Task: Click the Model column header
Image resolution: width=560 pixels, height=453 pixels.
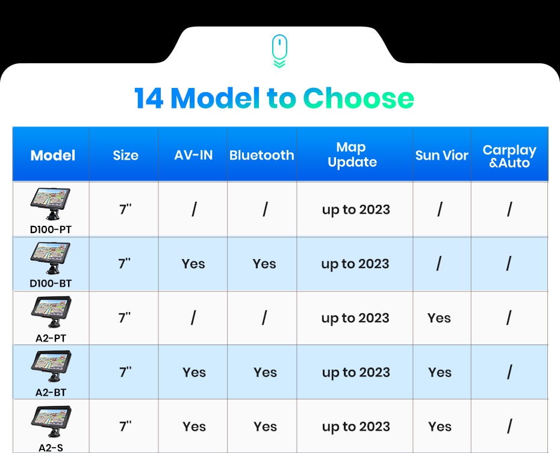Action: 53,155
